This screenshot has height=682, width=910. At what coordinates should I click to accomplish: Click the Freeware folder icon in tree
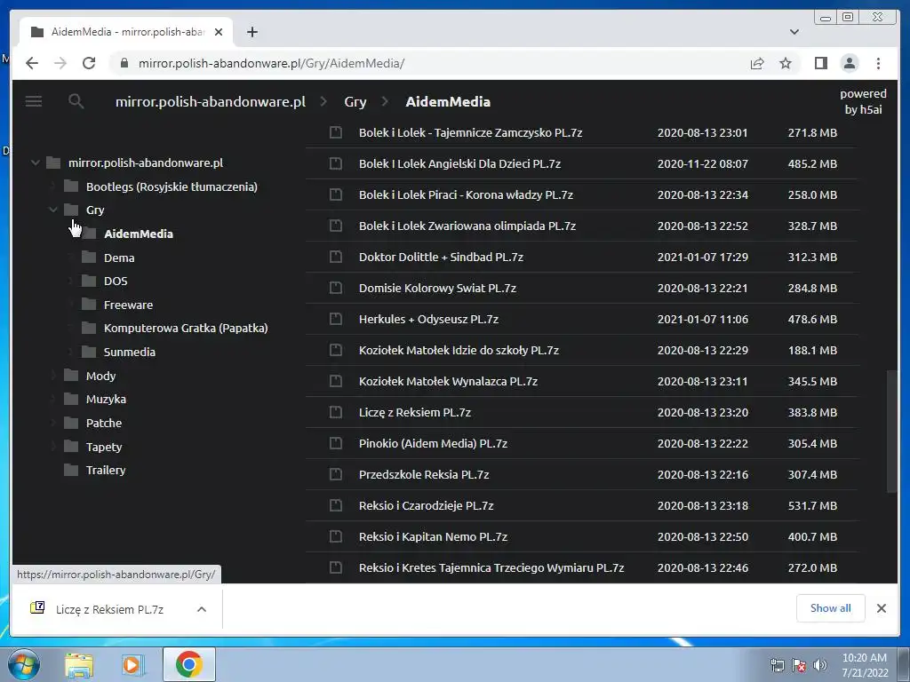(x=89, y=304)
